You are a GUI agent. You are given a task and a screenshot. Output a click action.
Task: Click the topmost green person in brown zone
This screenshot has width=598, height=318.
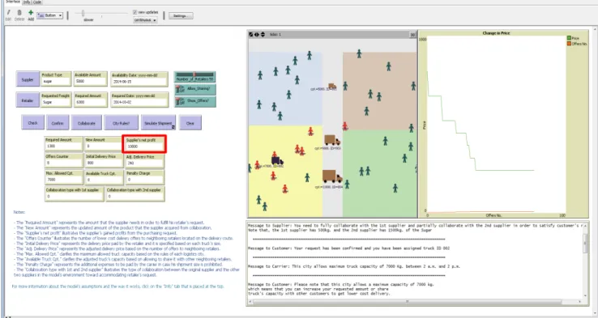click(359, 53)
